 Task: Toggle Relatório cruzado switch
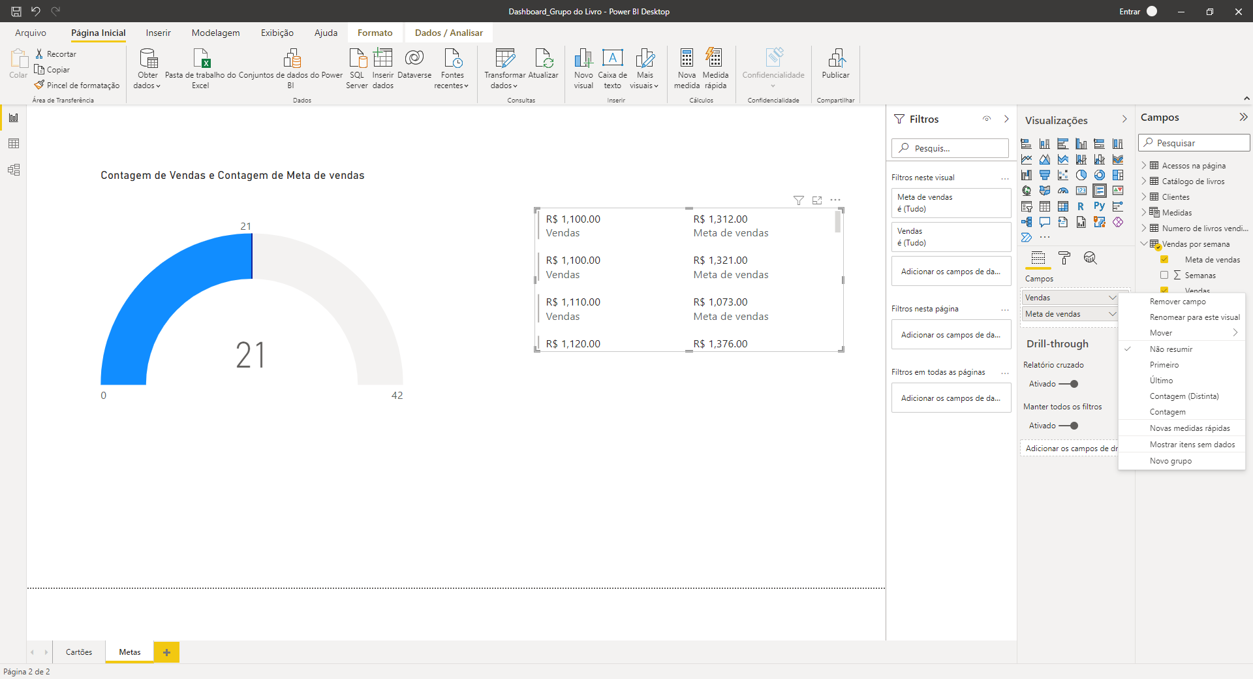[1068, 384]
